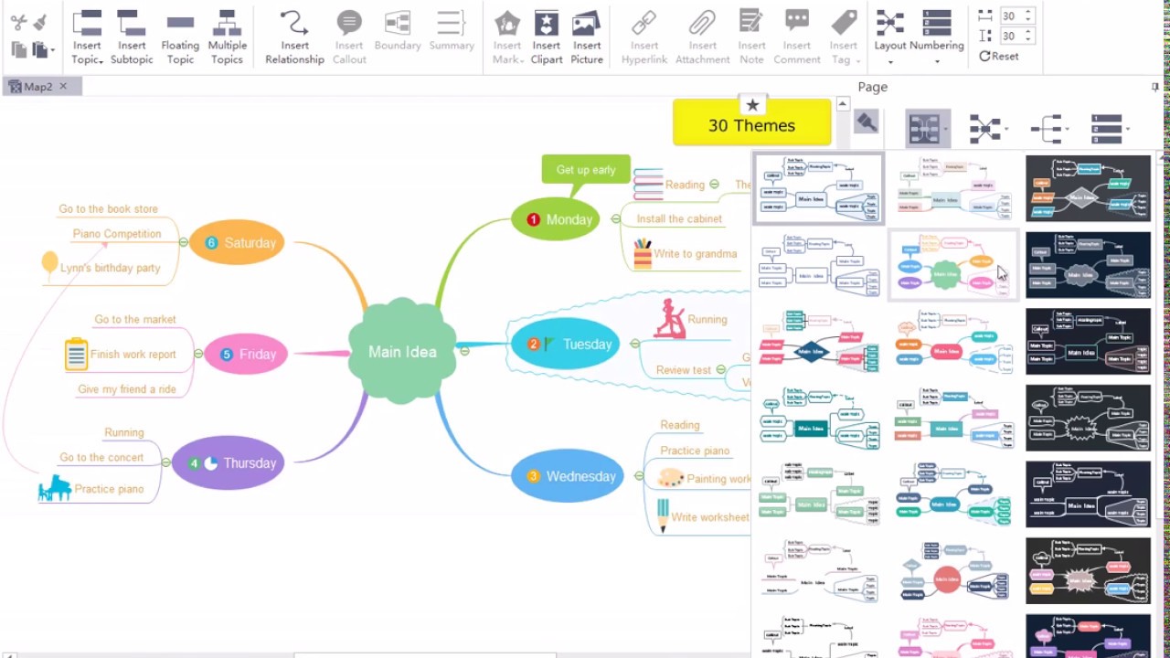Viewport: 1170px width, 658px height.
Task: Insert a Hyperlink using the toolbar icon
Action: click(643, 23)
